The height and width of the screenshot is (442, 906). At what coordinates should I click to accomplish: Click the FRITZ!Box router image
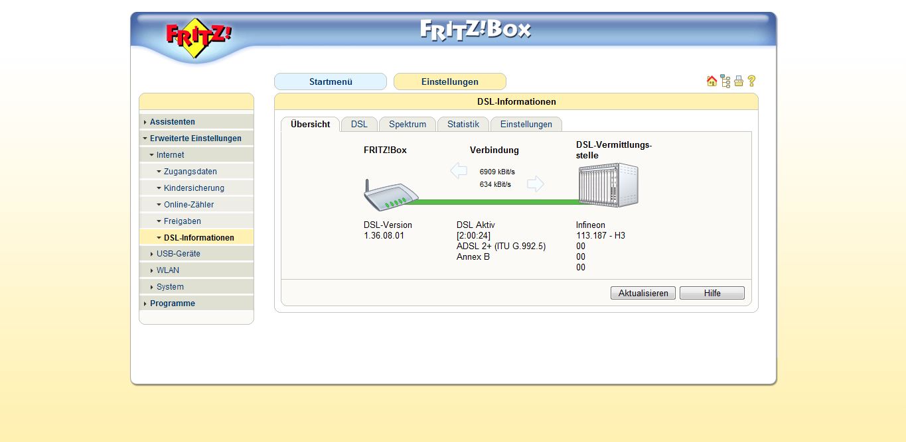coord(391,194)
